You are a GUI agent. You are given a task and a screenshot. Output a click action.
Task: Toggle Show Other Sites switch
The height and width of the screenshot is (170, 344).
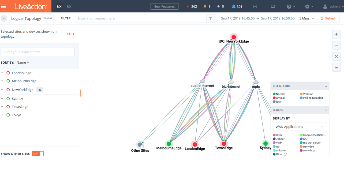[x=38, y=154]
